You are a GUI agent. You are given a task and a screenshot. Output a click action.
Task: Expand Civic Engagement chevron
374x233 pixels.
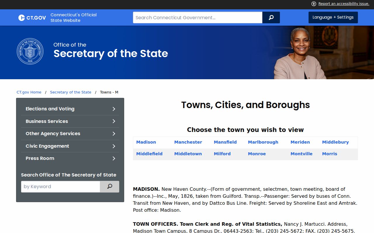pos(114,146)
